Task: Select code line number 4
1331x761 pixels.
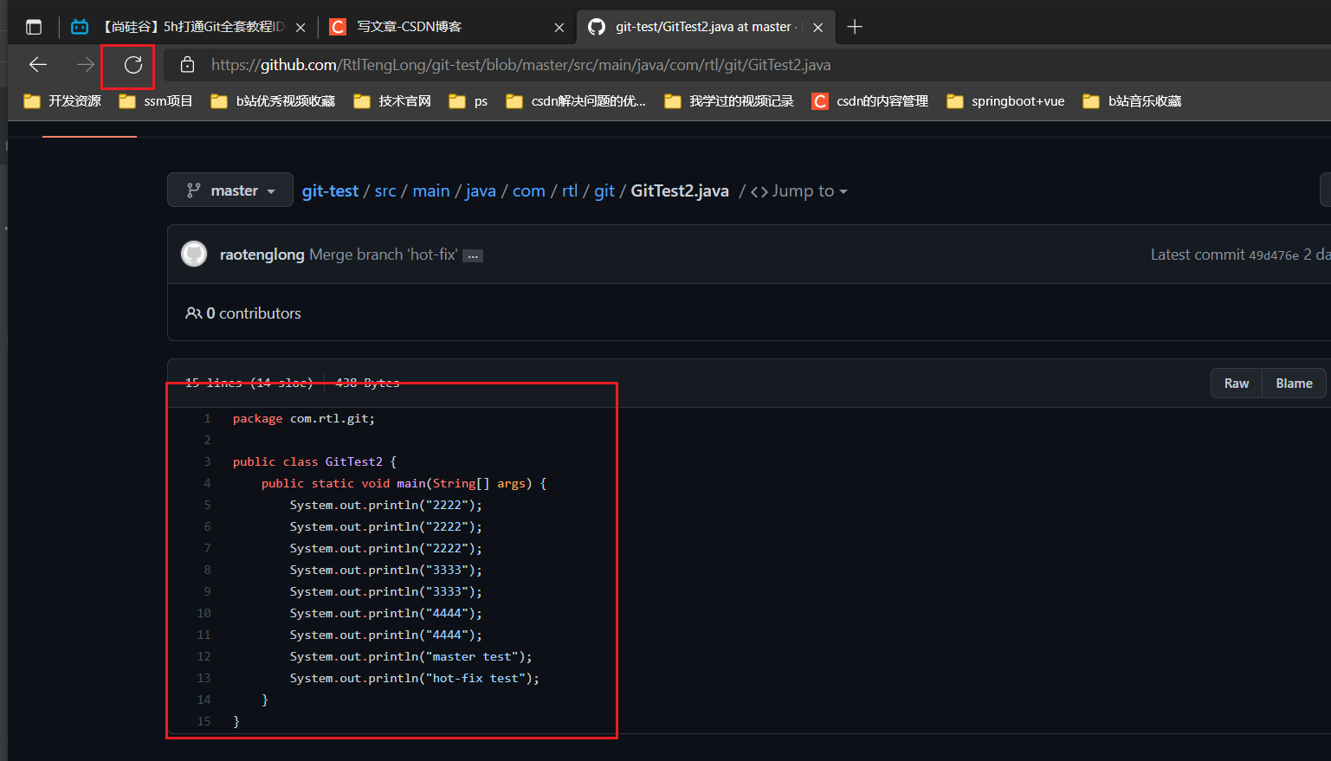Action: click(x=207, y=483)
